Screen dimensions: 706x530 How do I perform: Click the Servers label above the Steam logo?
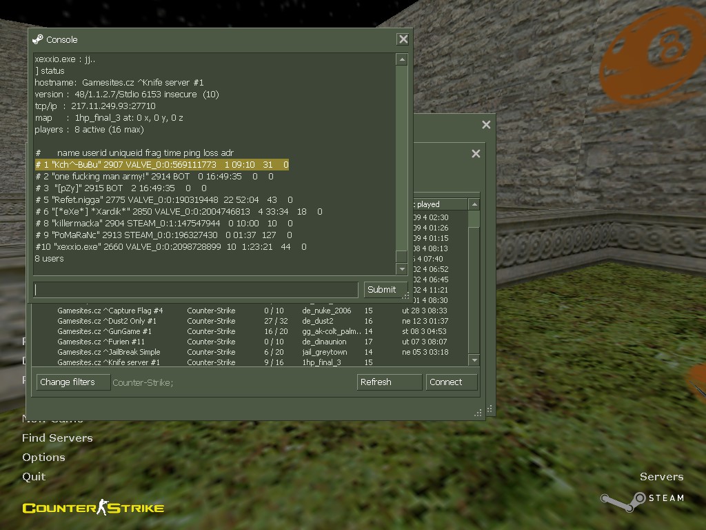(661, 477)
